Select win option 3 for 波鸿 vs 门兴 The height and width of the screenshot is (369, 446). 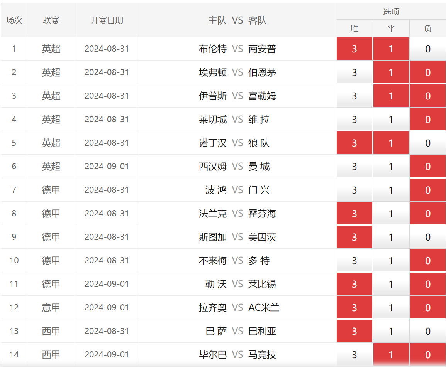click(354, 190)
